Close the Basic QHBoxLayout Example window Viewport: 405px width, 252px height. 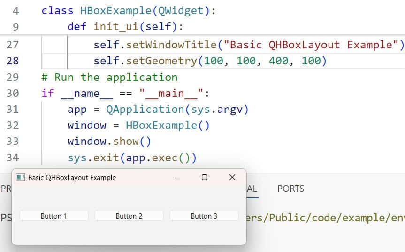tap(232, 178)
